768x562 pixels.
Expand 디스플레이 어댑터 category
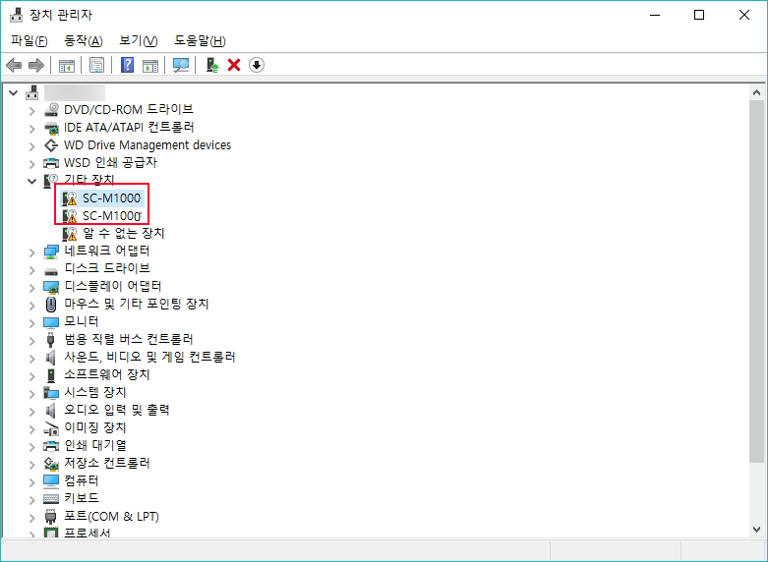32,288
